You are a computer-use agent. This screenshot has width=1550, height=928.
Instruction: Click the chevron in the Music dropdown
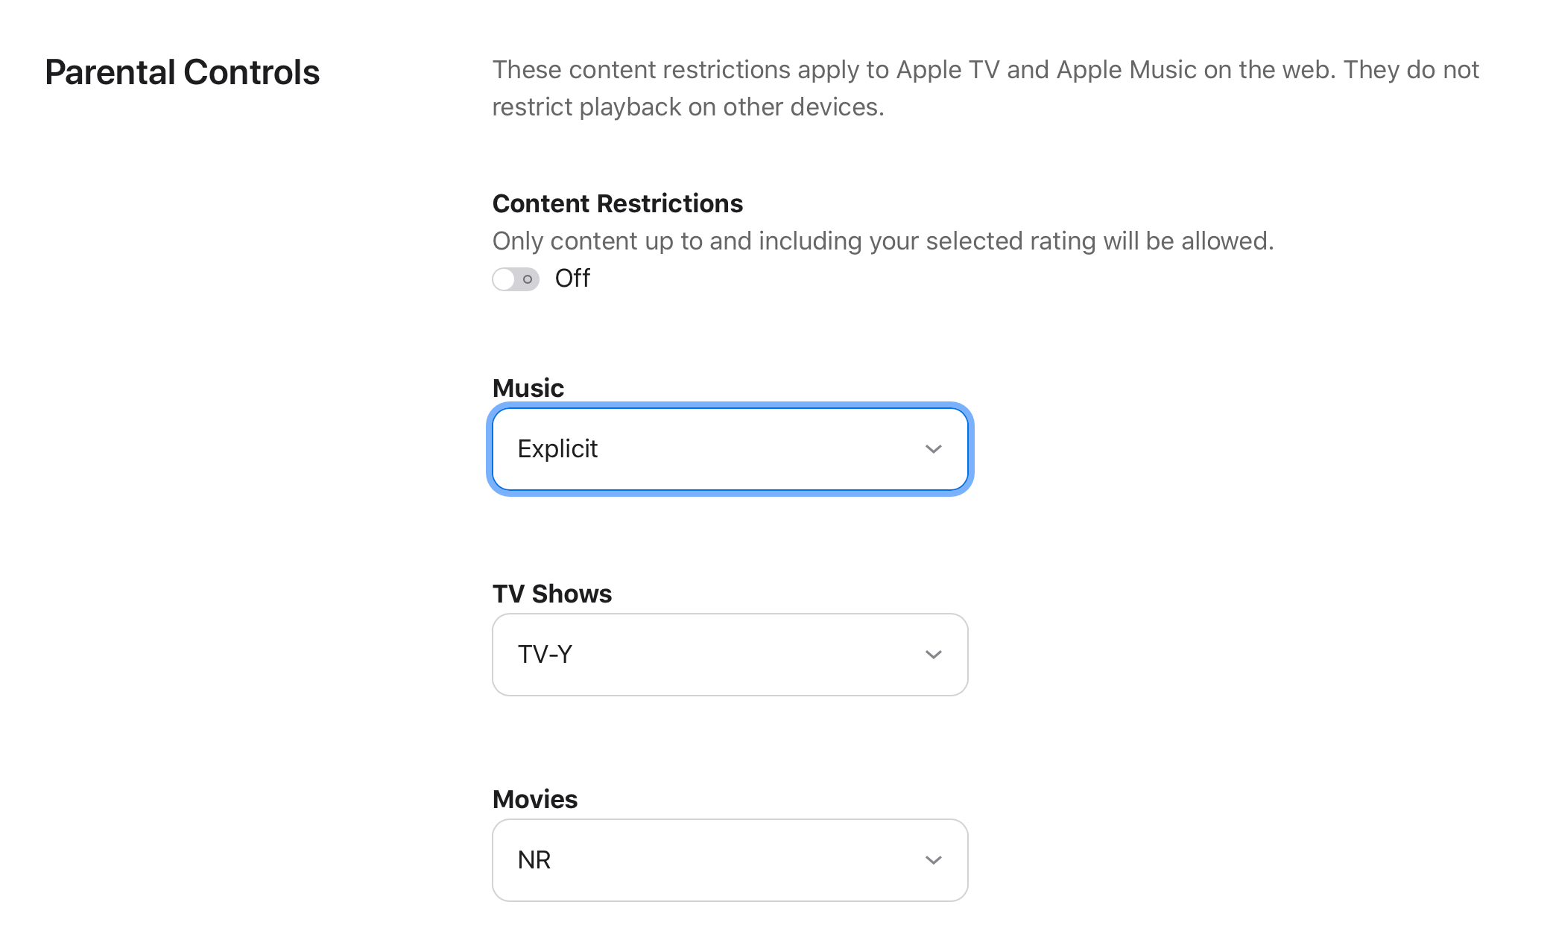pos(934,449)
